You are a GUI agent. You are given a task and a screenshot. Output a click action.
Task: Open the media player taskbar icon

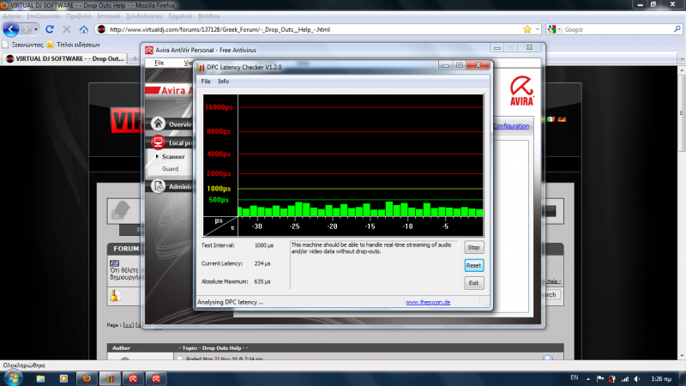63,378
